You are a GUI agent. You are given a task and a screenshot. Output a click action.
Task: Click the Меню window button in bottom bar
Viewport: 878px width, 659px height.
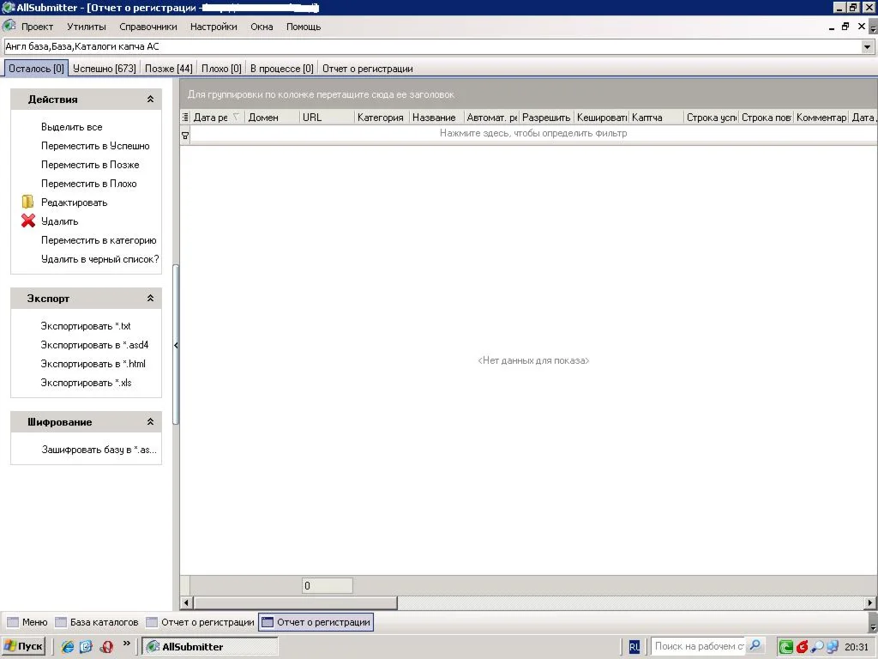click(27, 622)
